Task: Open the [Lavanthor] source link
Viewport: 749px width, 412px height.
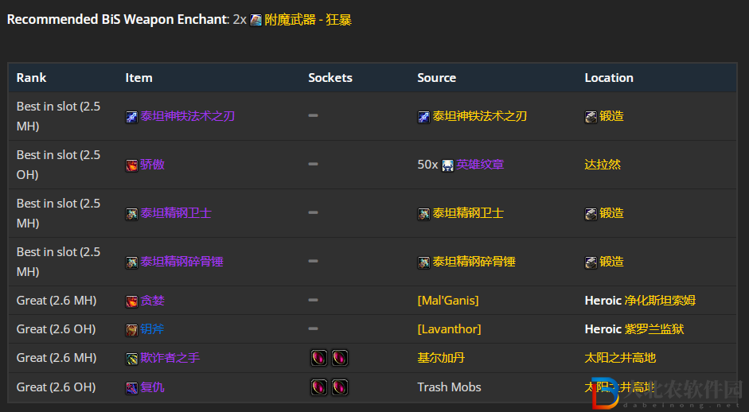Action: pos(449,329)
